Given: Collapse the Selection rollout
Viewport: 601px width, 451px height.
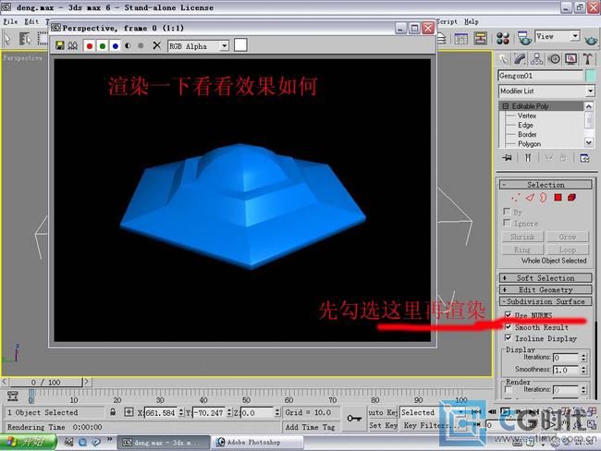Looking at the screenshot, I should coord(546,185).
